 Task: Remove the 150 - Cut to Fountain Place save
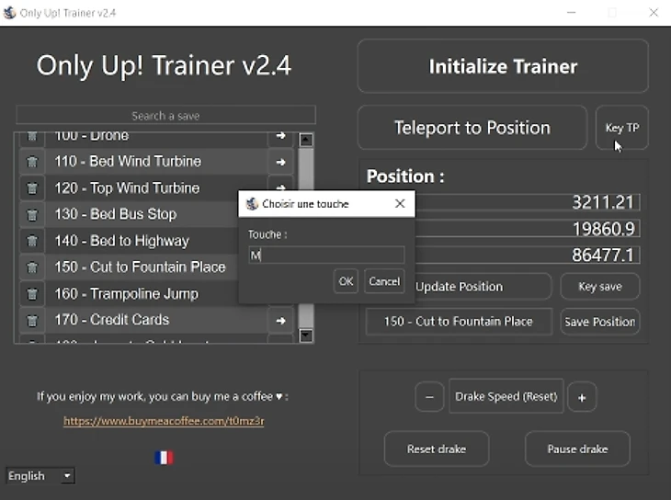pyautogui.click(x=32, y=267)
